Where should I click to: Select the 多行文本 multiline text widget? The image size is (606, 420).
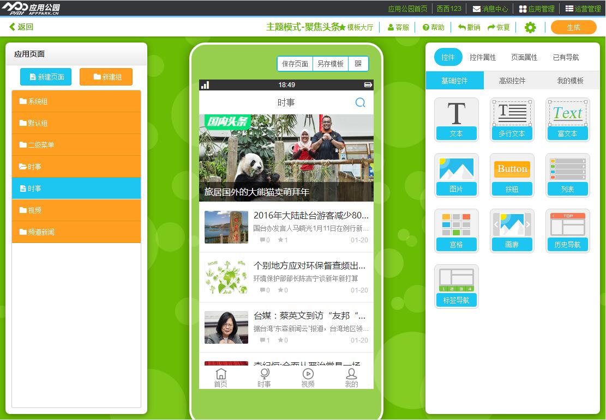[512, 119]
